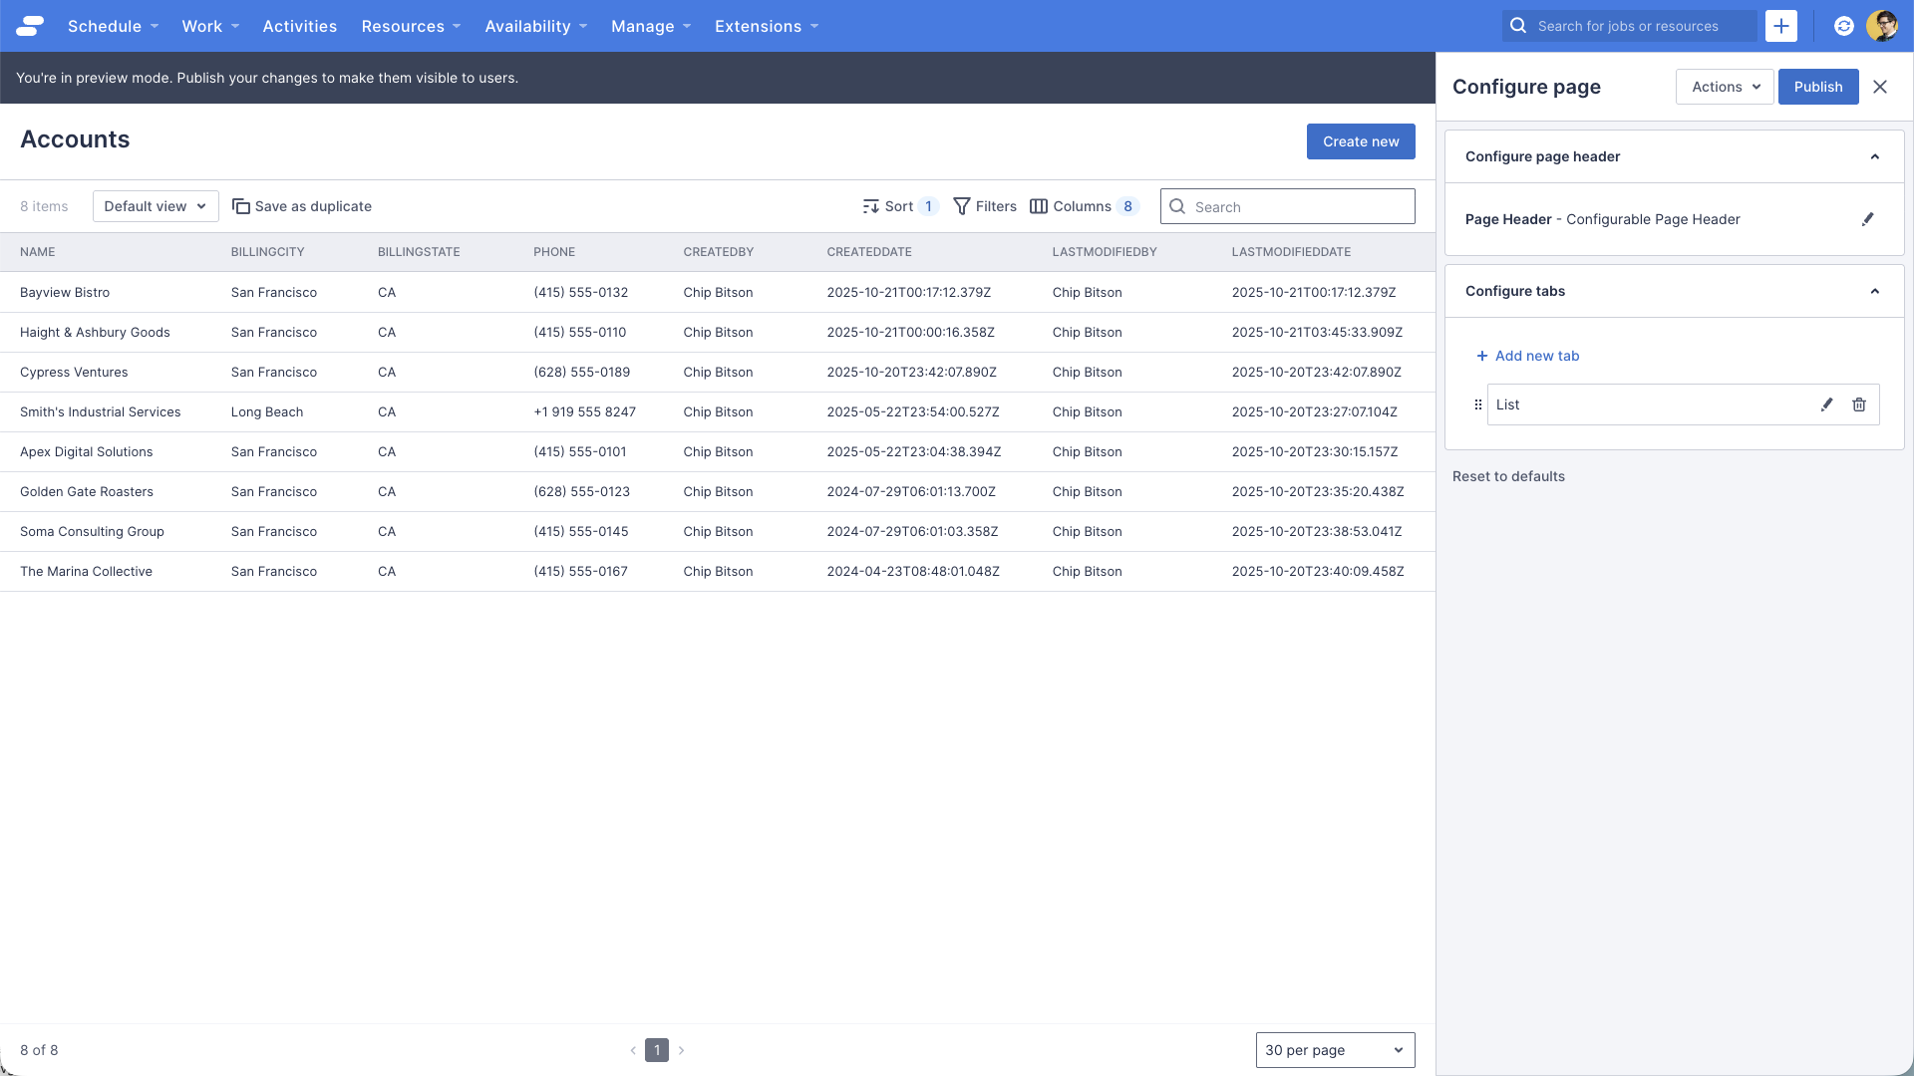Open the help icon near the avatar
Image resolution: width=1914 pixels, height=1076 pixels.
[1843, 26]
